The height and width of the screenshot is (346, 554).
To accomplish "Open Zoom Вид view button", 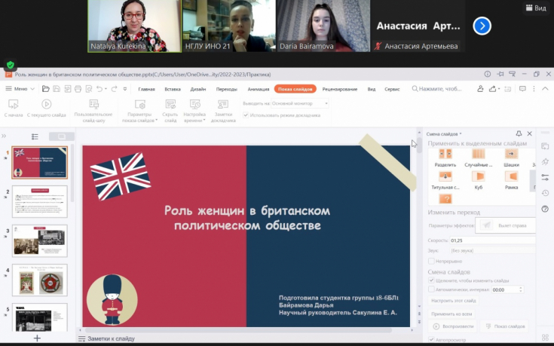I will [x=536, y=8].
